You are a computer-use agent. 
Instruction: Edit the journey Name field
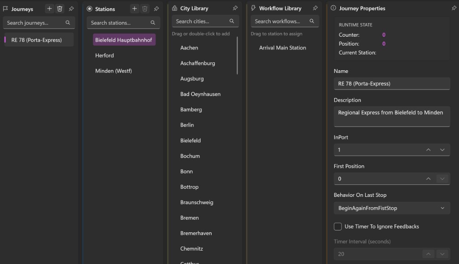click(392, 84)
